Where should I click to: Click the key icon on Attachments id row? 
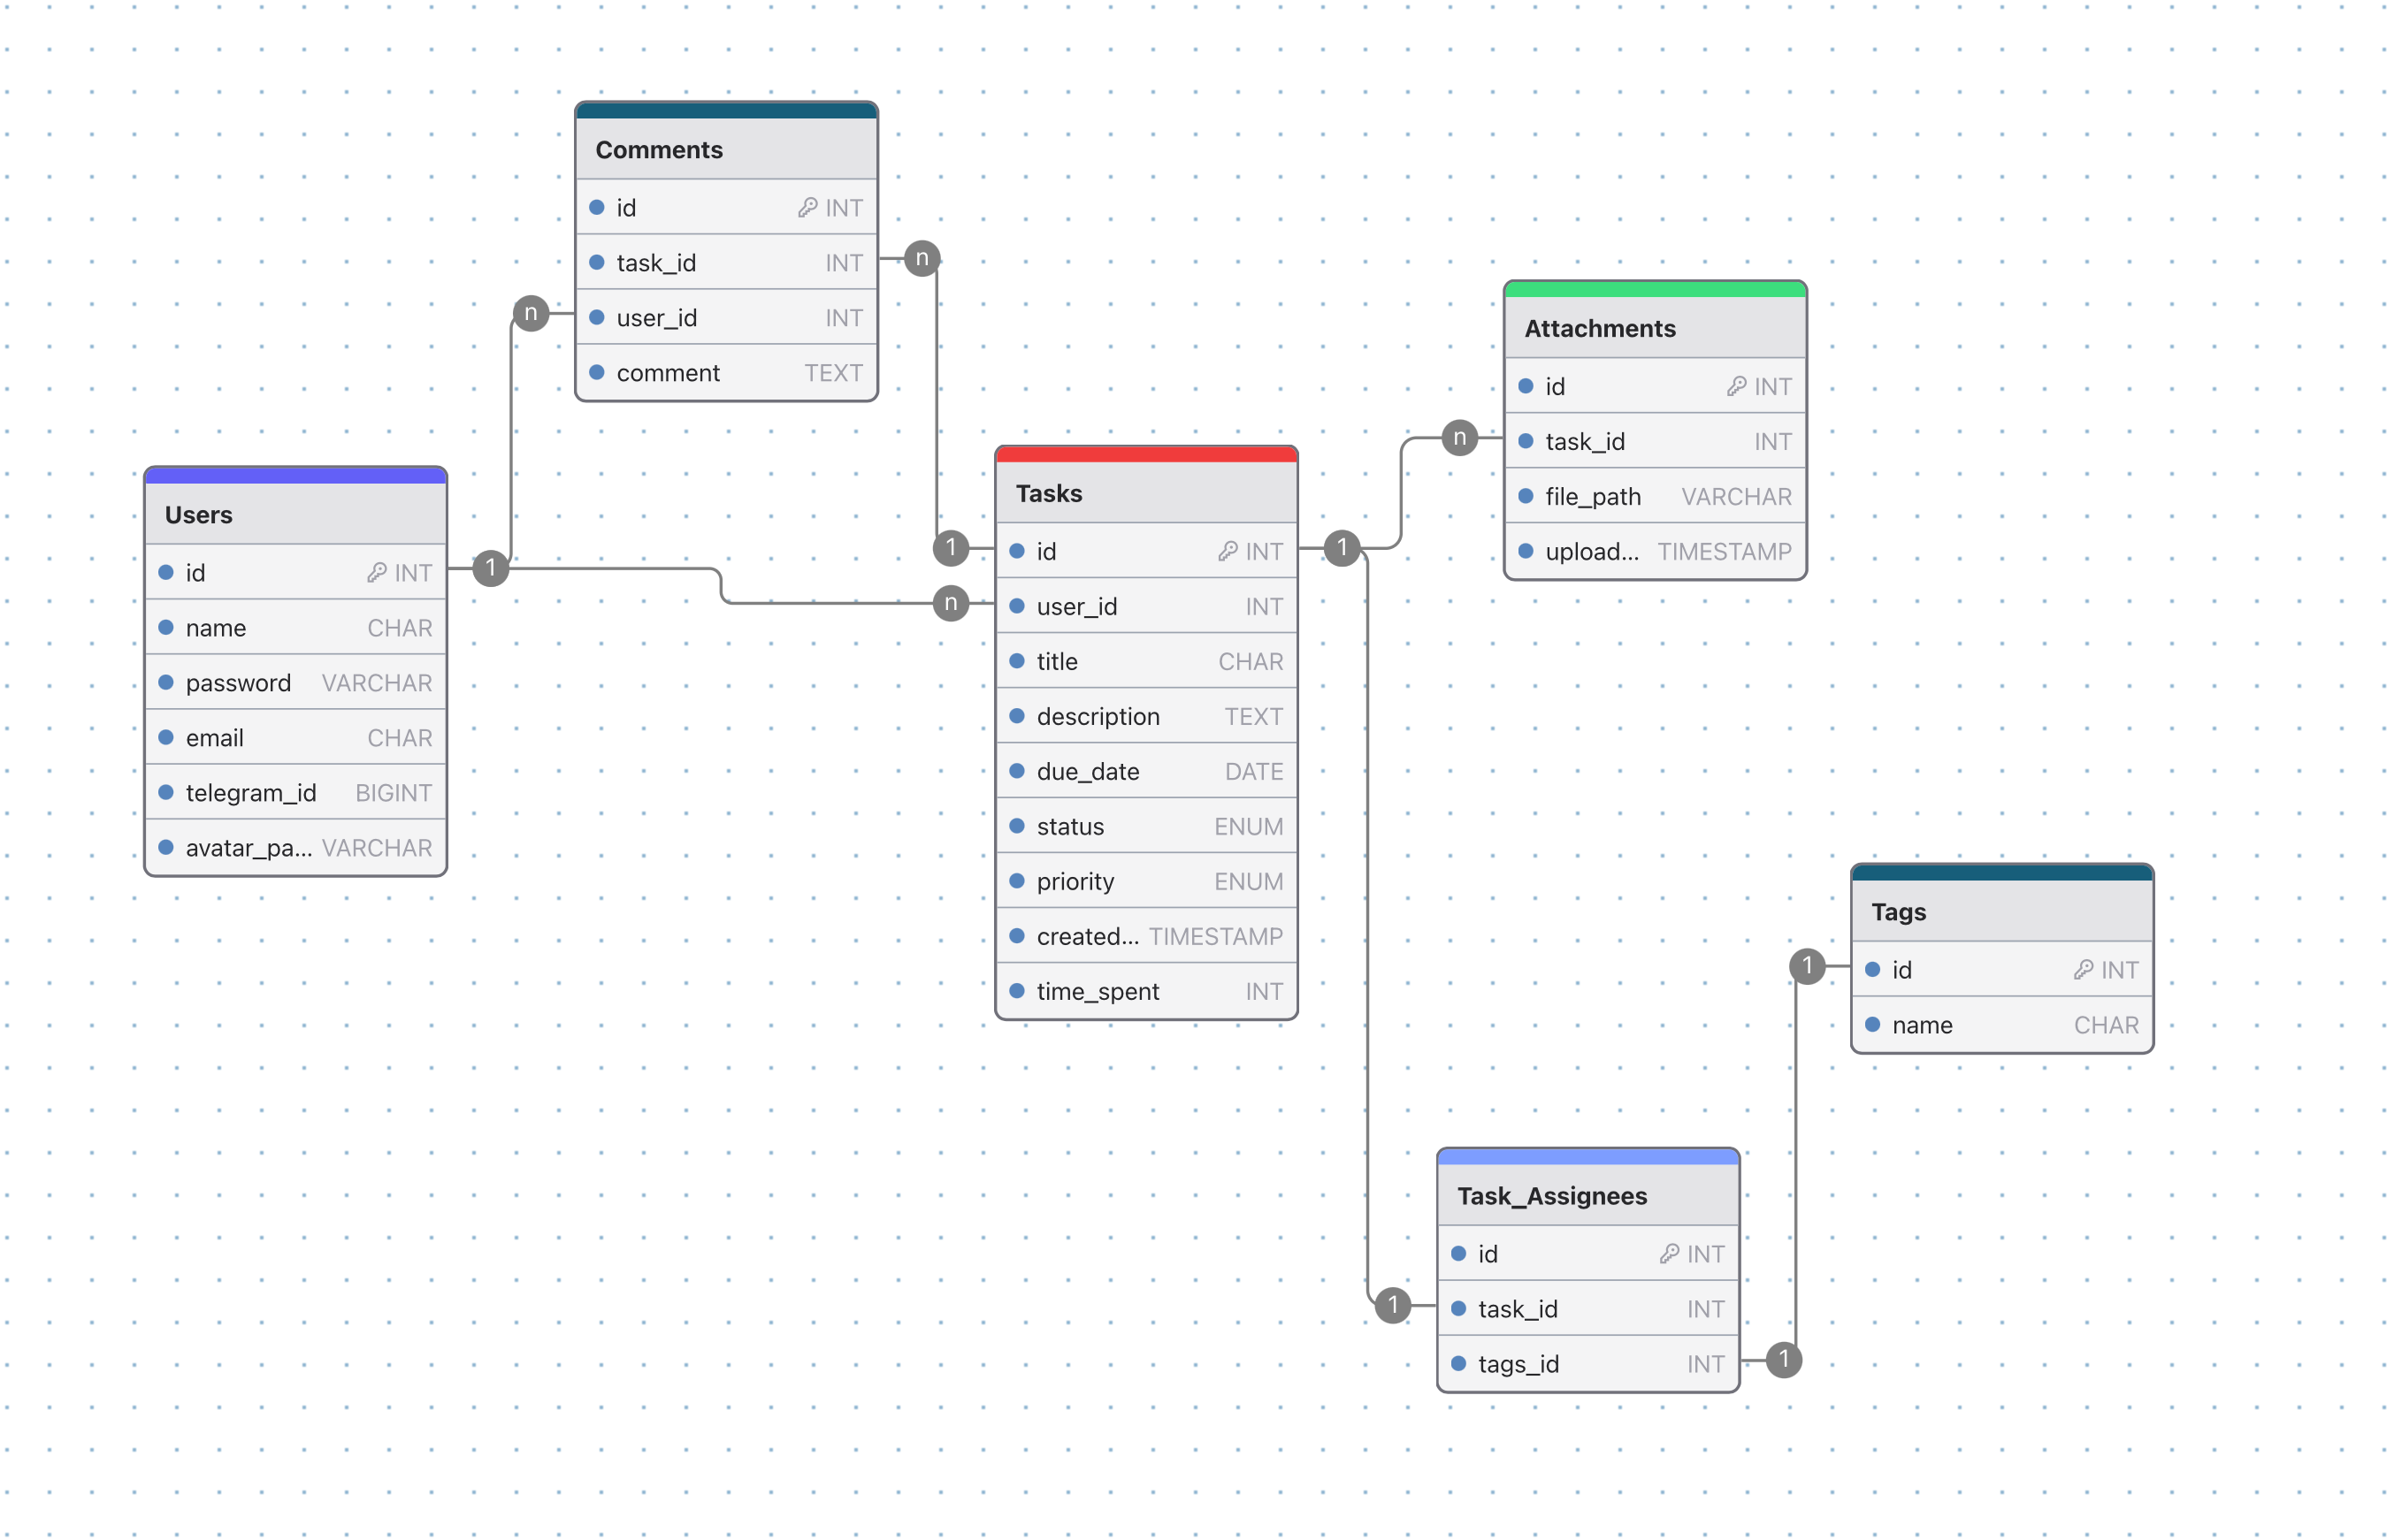[1738, 386]
